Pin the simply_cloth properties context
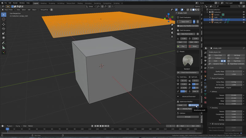Screen dimensions: 246x138 244,48
